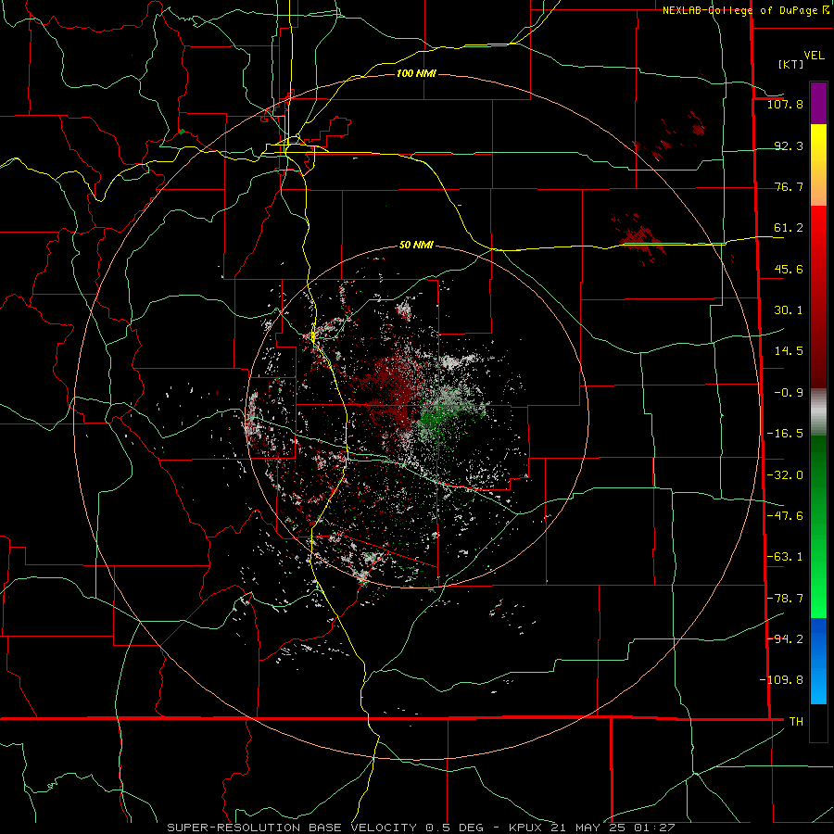Screen dimensions: 834x834
Task: Click the VEL legend title
Action: pos(814,56)
